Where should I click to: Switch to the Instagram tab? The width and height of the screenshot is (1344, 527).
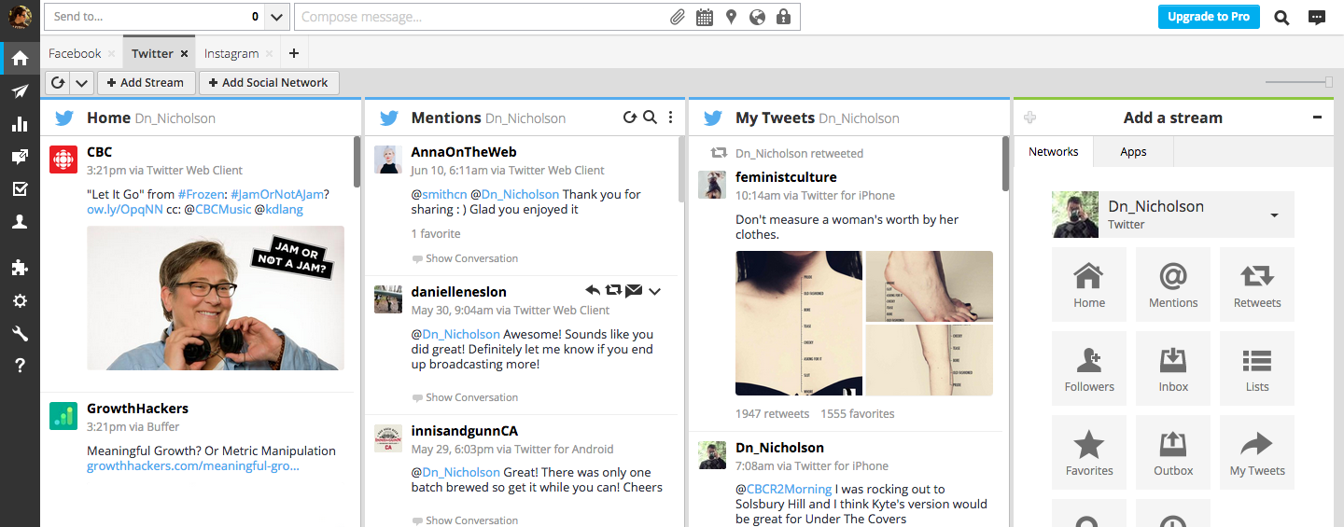click(231, 53)
